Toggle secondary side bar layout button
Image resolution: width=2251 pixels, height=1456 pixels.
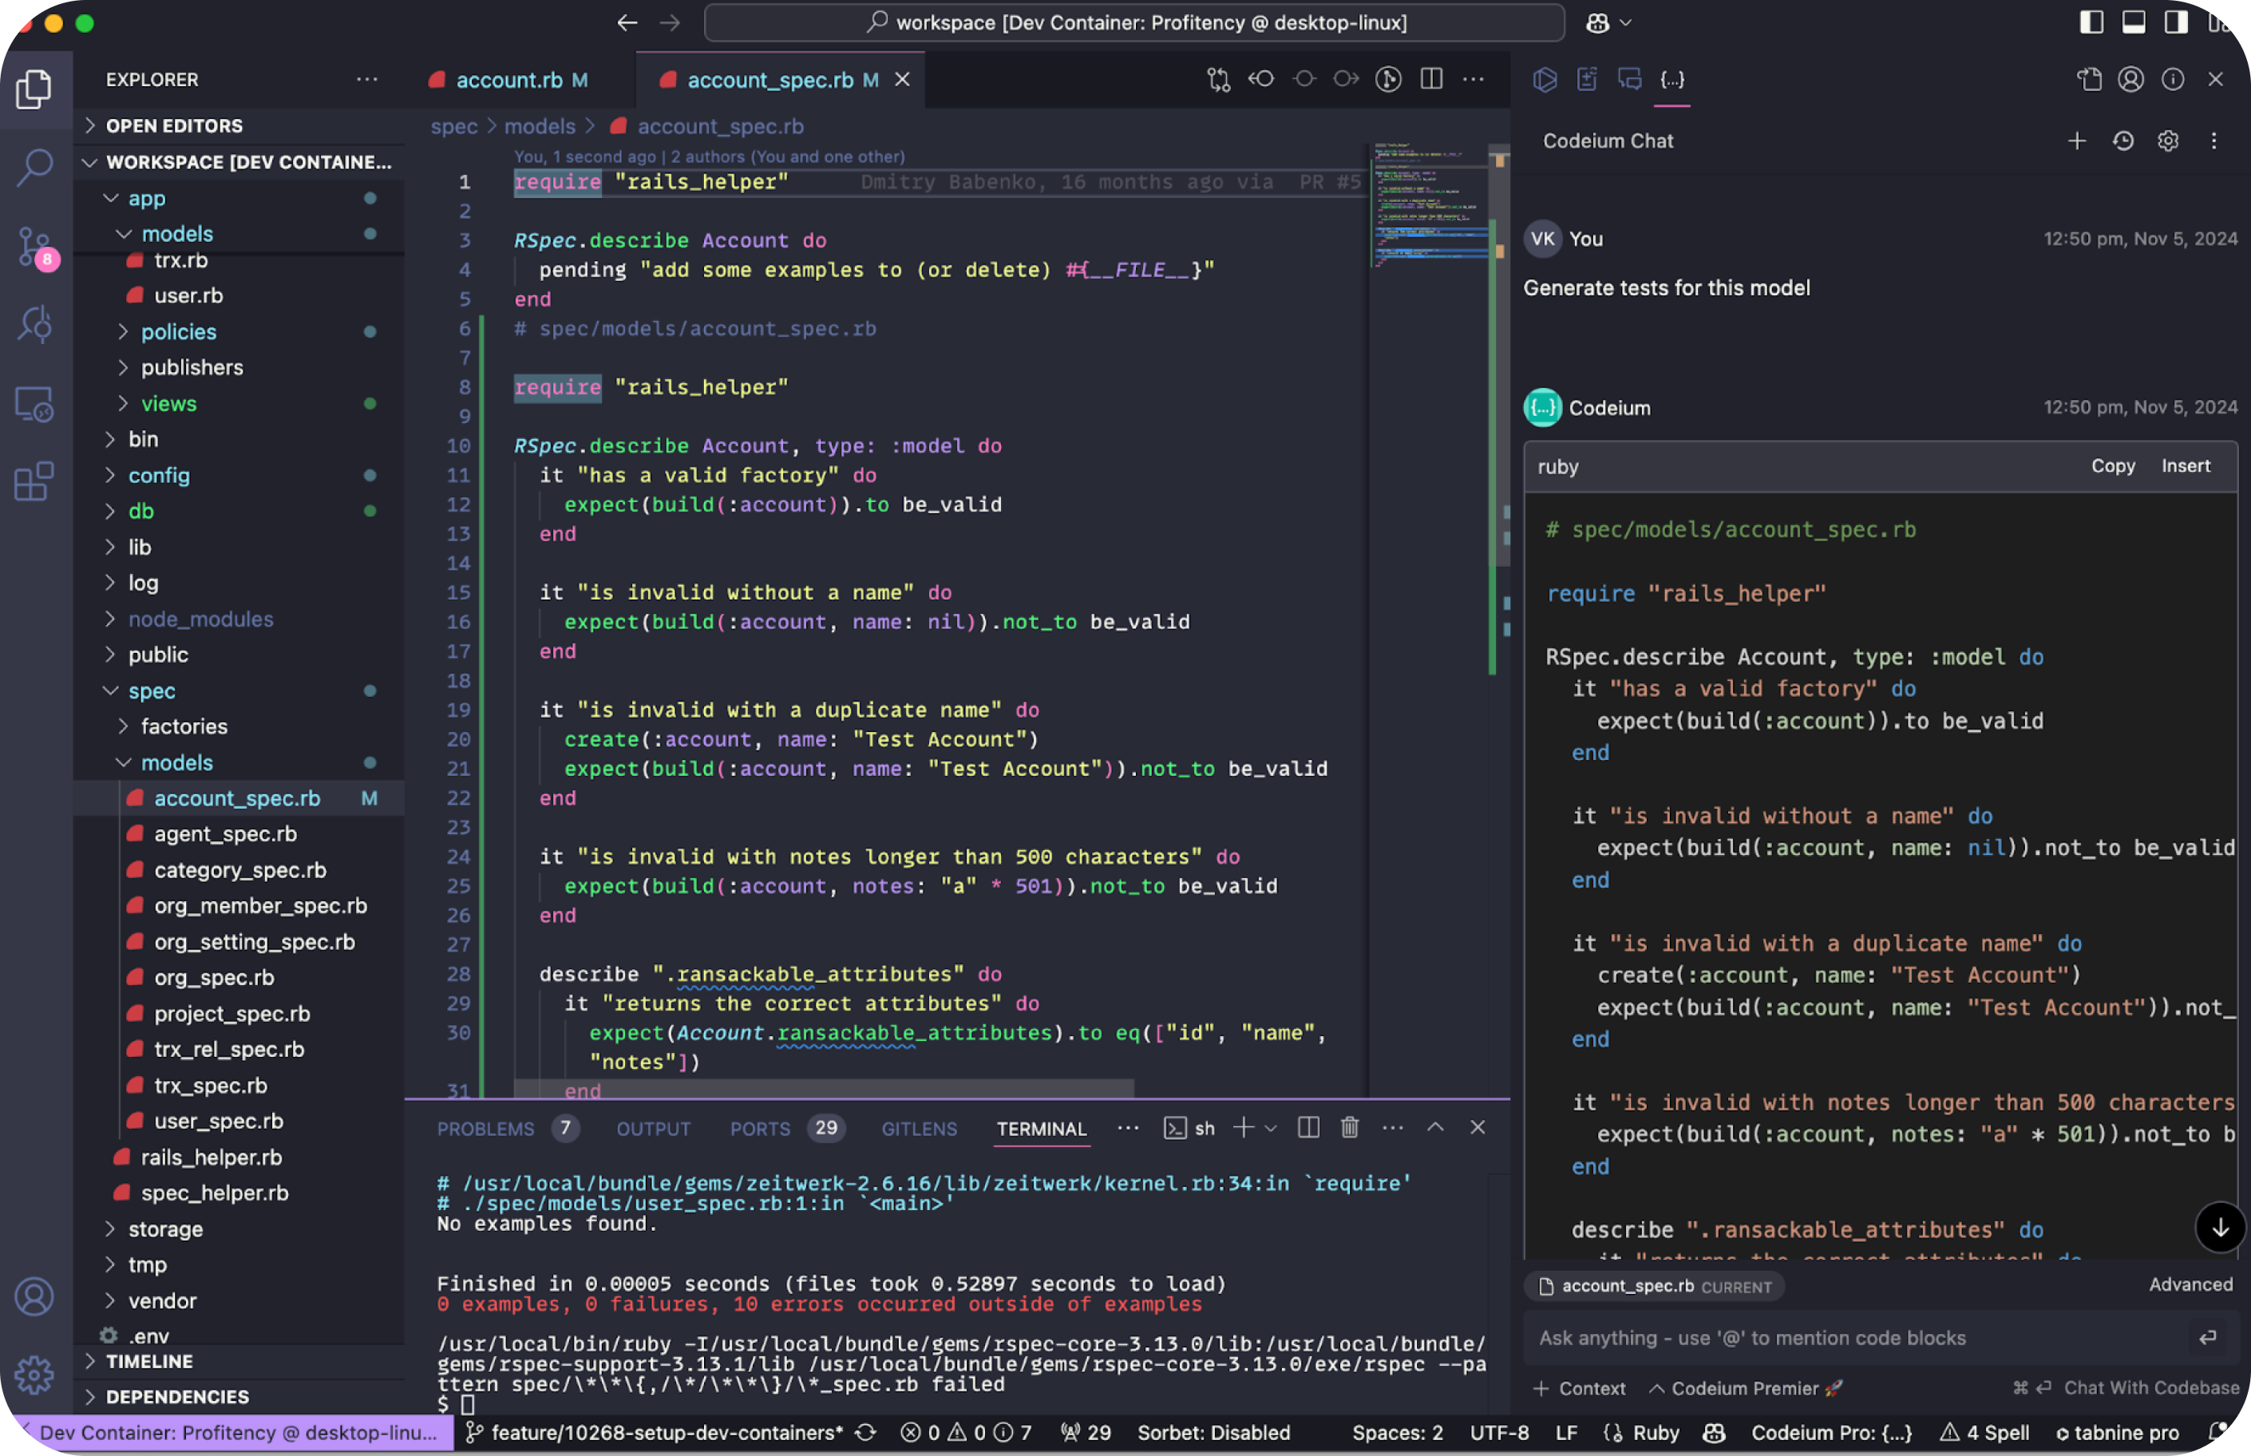[2176, 22]
